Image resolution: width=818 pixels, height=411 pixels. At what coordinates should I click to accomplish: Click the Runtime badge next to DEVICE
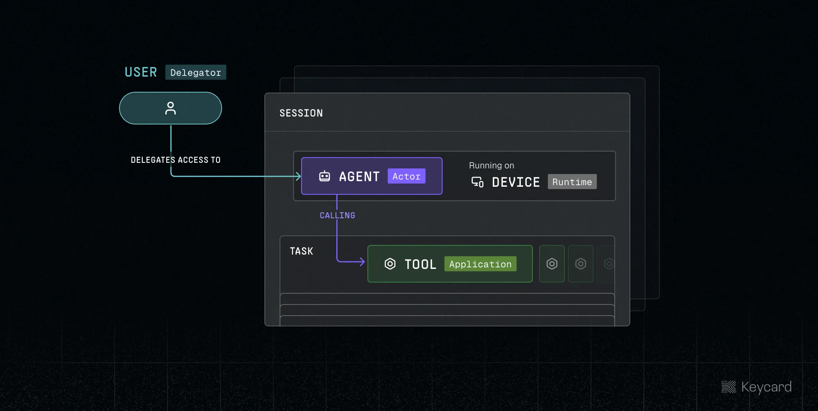click(x=572, y=182)
